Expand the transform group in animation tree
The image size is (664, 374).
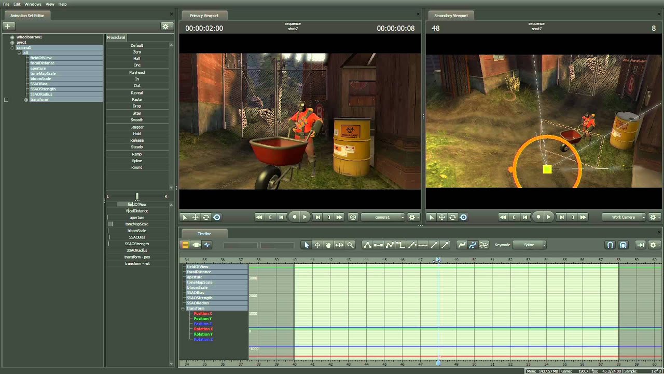(x=26, y=100)
